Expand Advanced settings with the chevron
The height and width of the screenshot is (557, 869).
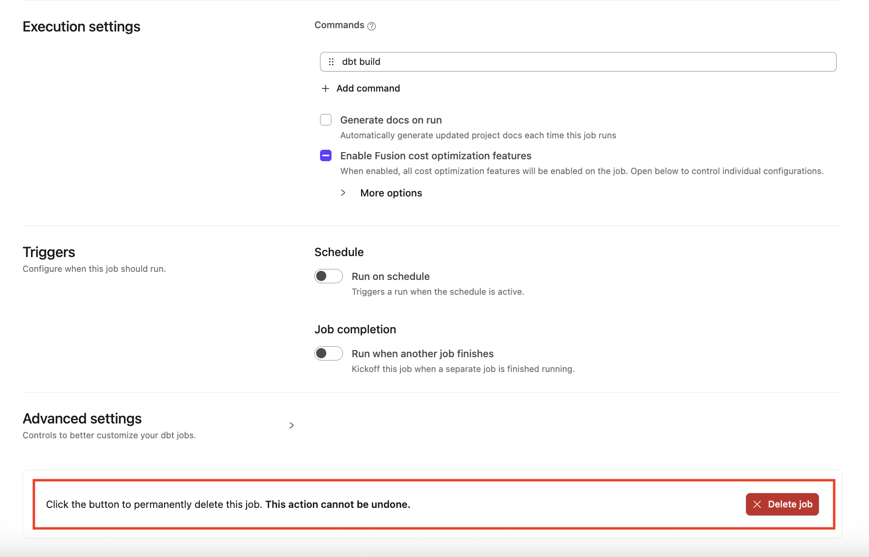[291, 425]
